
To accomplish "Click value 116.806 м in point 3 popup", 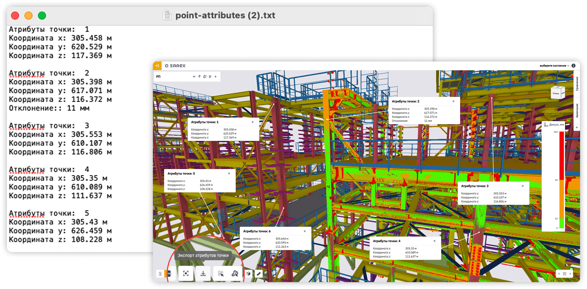I will 500,201.
